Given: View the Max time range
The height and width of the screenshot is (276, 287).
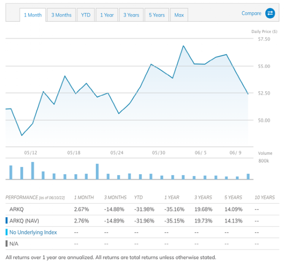Looking at the screenshot, I should coord(179,15).
